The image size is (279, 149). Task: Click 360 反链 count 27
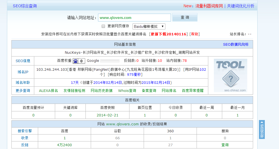coord(170,145)
